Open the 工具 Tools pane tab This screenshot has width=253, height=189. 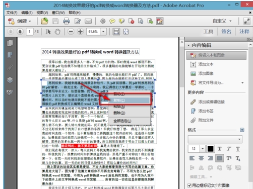pos(208,32)
